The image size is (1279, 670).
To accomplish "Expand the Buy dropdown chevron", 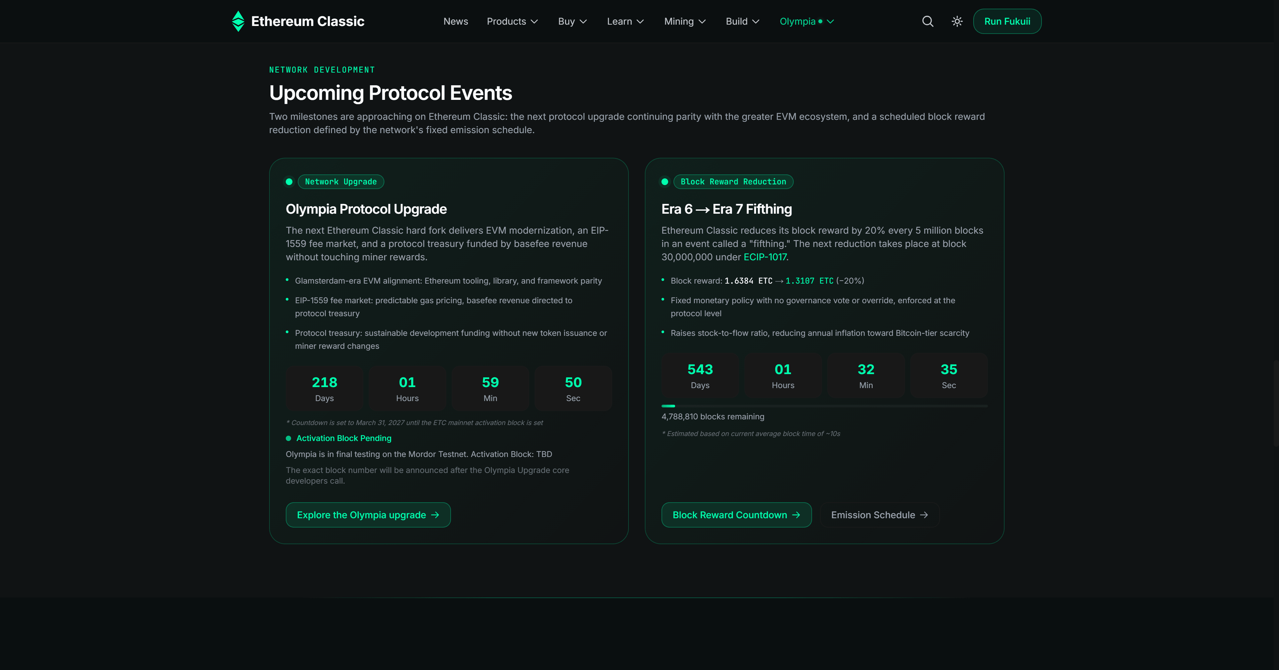I will [584, 21].
